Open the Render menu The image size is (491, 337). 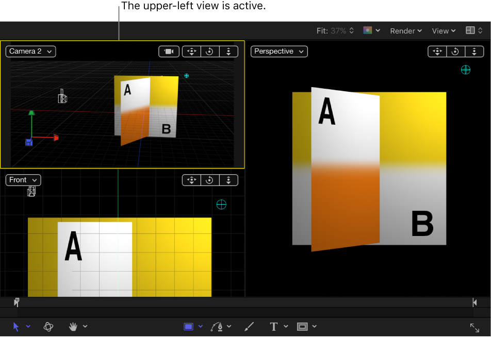[405, 30]
